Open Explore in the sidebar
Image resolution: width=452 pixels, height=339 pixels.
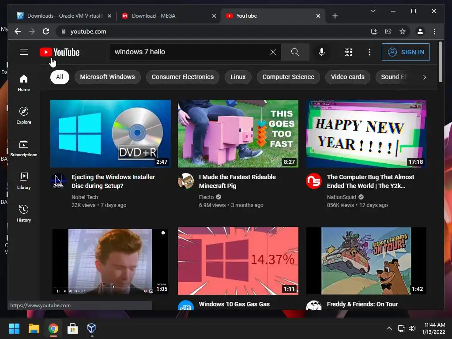(x=24, y=116)
